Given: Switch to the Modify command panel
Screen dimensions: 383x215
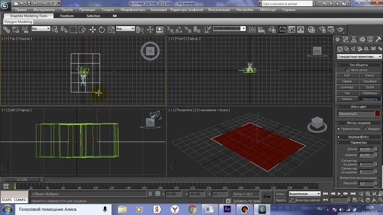Looking at the screenshot, I should (345, 39).
